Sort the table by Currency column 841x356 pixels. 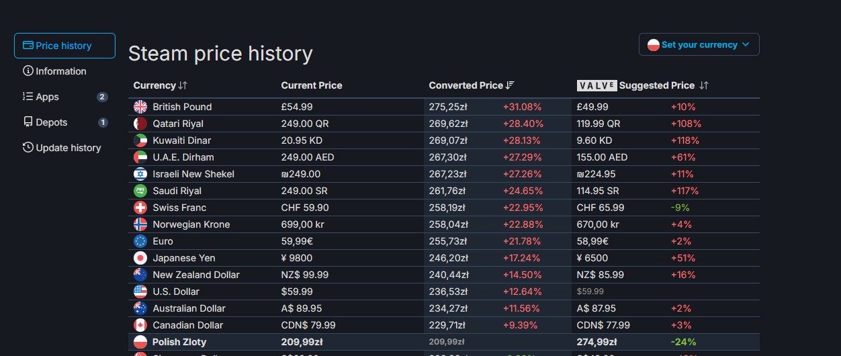pos(160,85)
